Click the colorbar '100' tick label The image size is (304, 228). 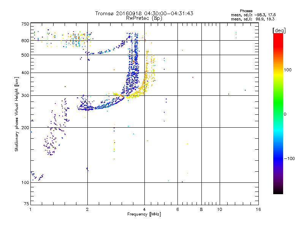pos(288,70)
